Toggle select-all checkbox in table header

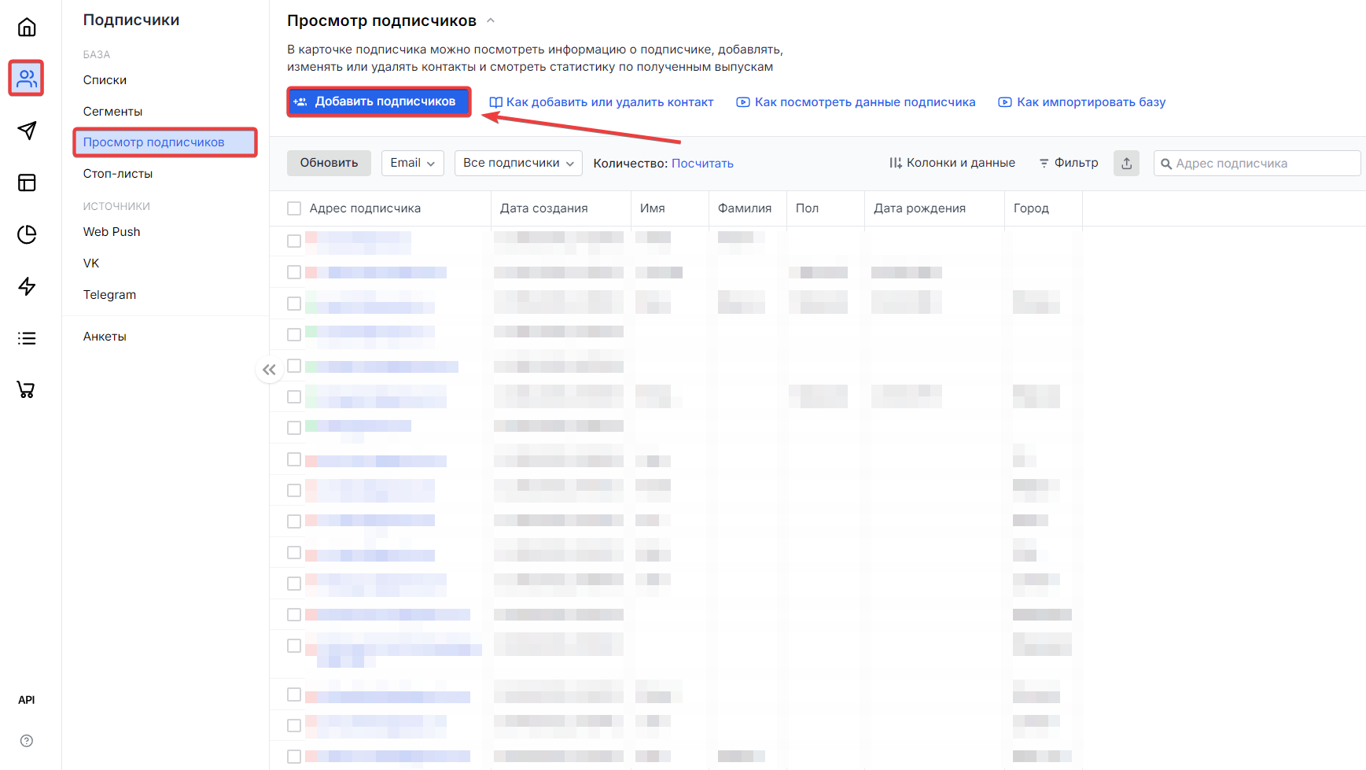pyautogui.click(x=294, y=208)
